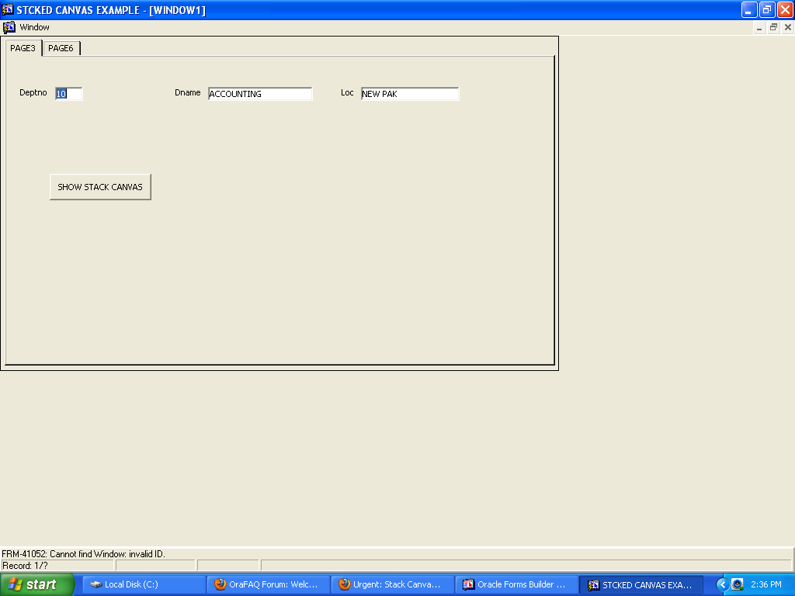Open the Window menu
Image resolution: width=795 pixels, height=596 pixels.
coord(34,27)
